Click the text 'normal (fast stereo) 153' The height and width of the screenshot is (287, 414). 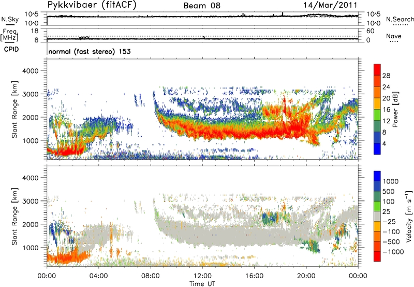tap(90, 51)
